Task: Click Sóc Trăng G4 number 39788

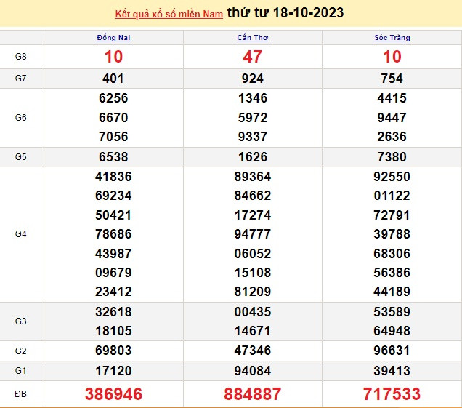Action: 392,234
